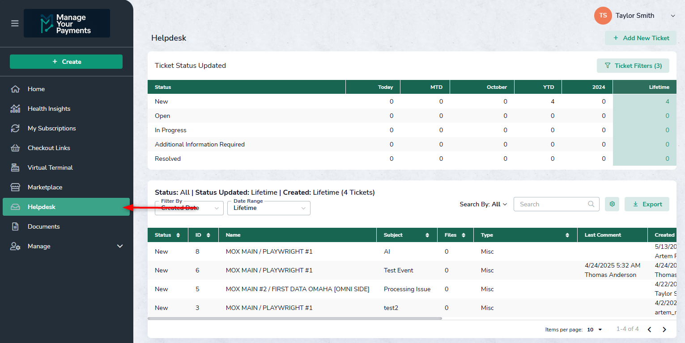The image size is (685, 343).
Task: Open Virtual Terminal register icon
Action: click(x=15, y=167)
